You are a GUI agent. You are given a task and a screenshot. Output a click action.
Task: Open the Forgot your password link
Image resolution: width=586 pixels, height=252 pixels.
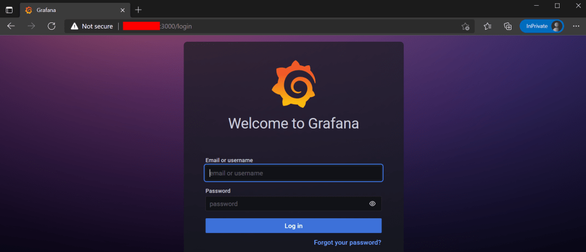(x=347, y=242)
